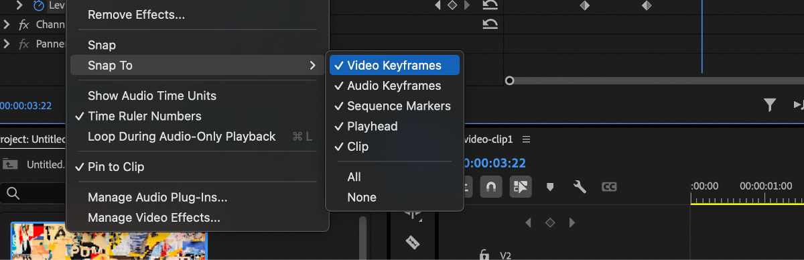Open the Captions CC track options
This screenshot has height=260, width=804.
point(609,187)
